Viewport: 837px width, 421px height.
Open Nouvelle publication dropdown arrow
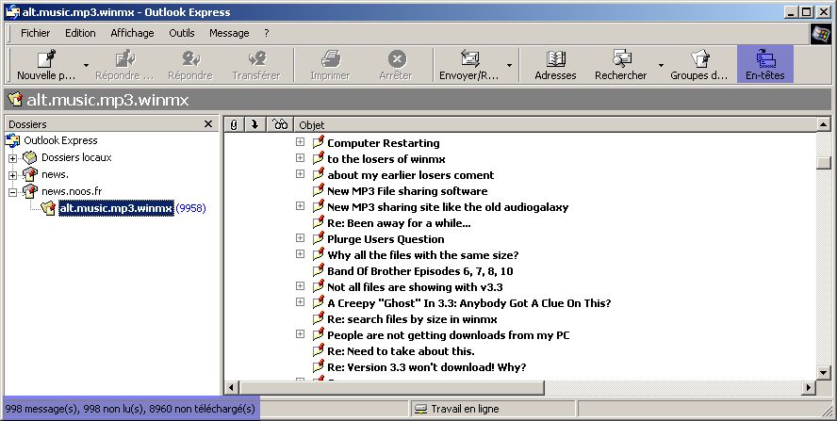pos(87,65)
